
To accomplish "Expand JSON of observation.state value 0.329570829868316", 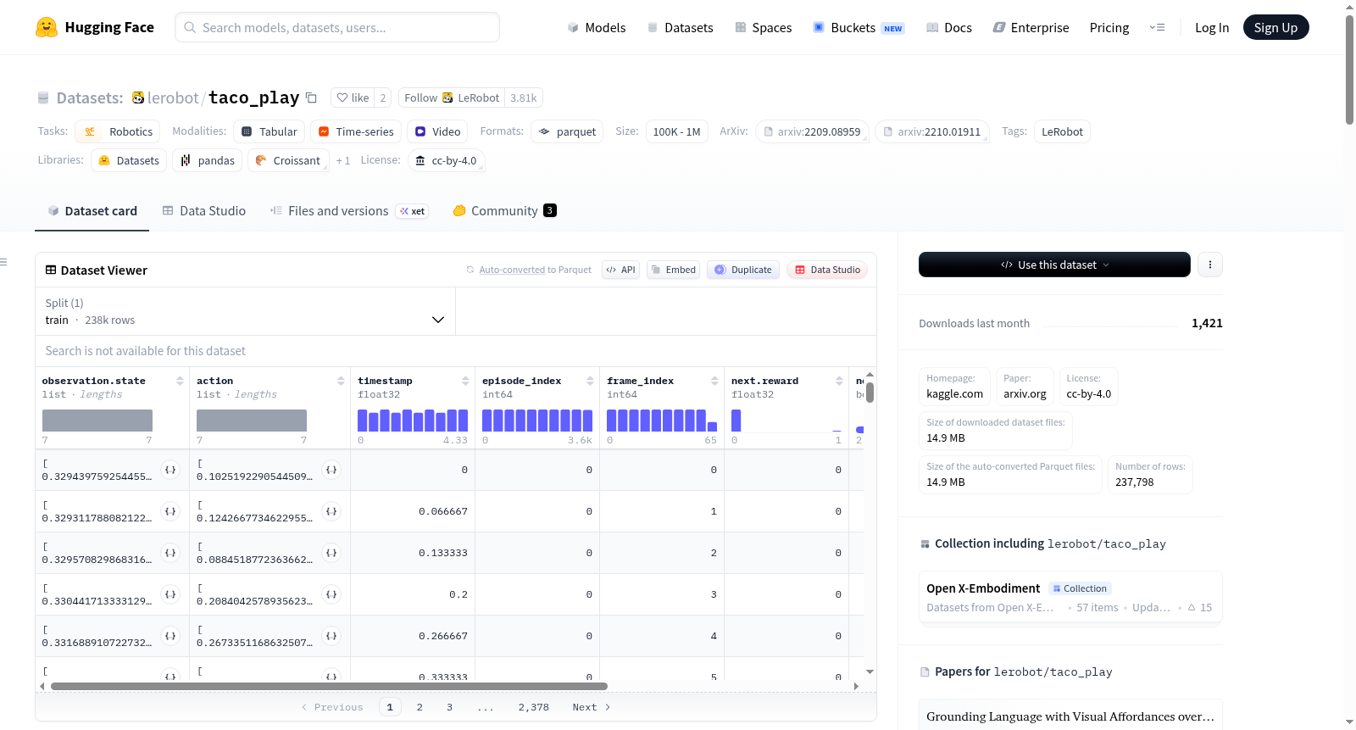I will [170, 553].
